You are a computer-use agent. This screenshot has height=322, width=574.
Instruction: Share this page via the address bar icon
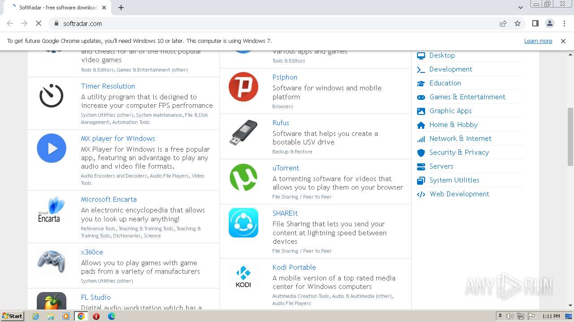coord(503,23)
